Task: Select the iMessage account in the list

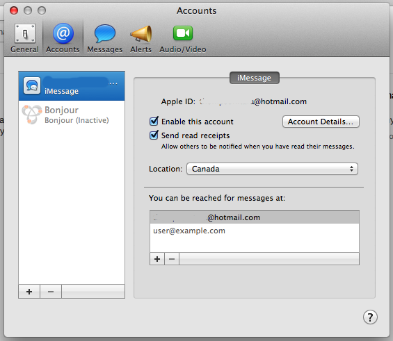Action: [72, 86]
